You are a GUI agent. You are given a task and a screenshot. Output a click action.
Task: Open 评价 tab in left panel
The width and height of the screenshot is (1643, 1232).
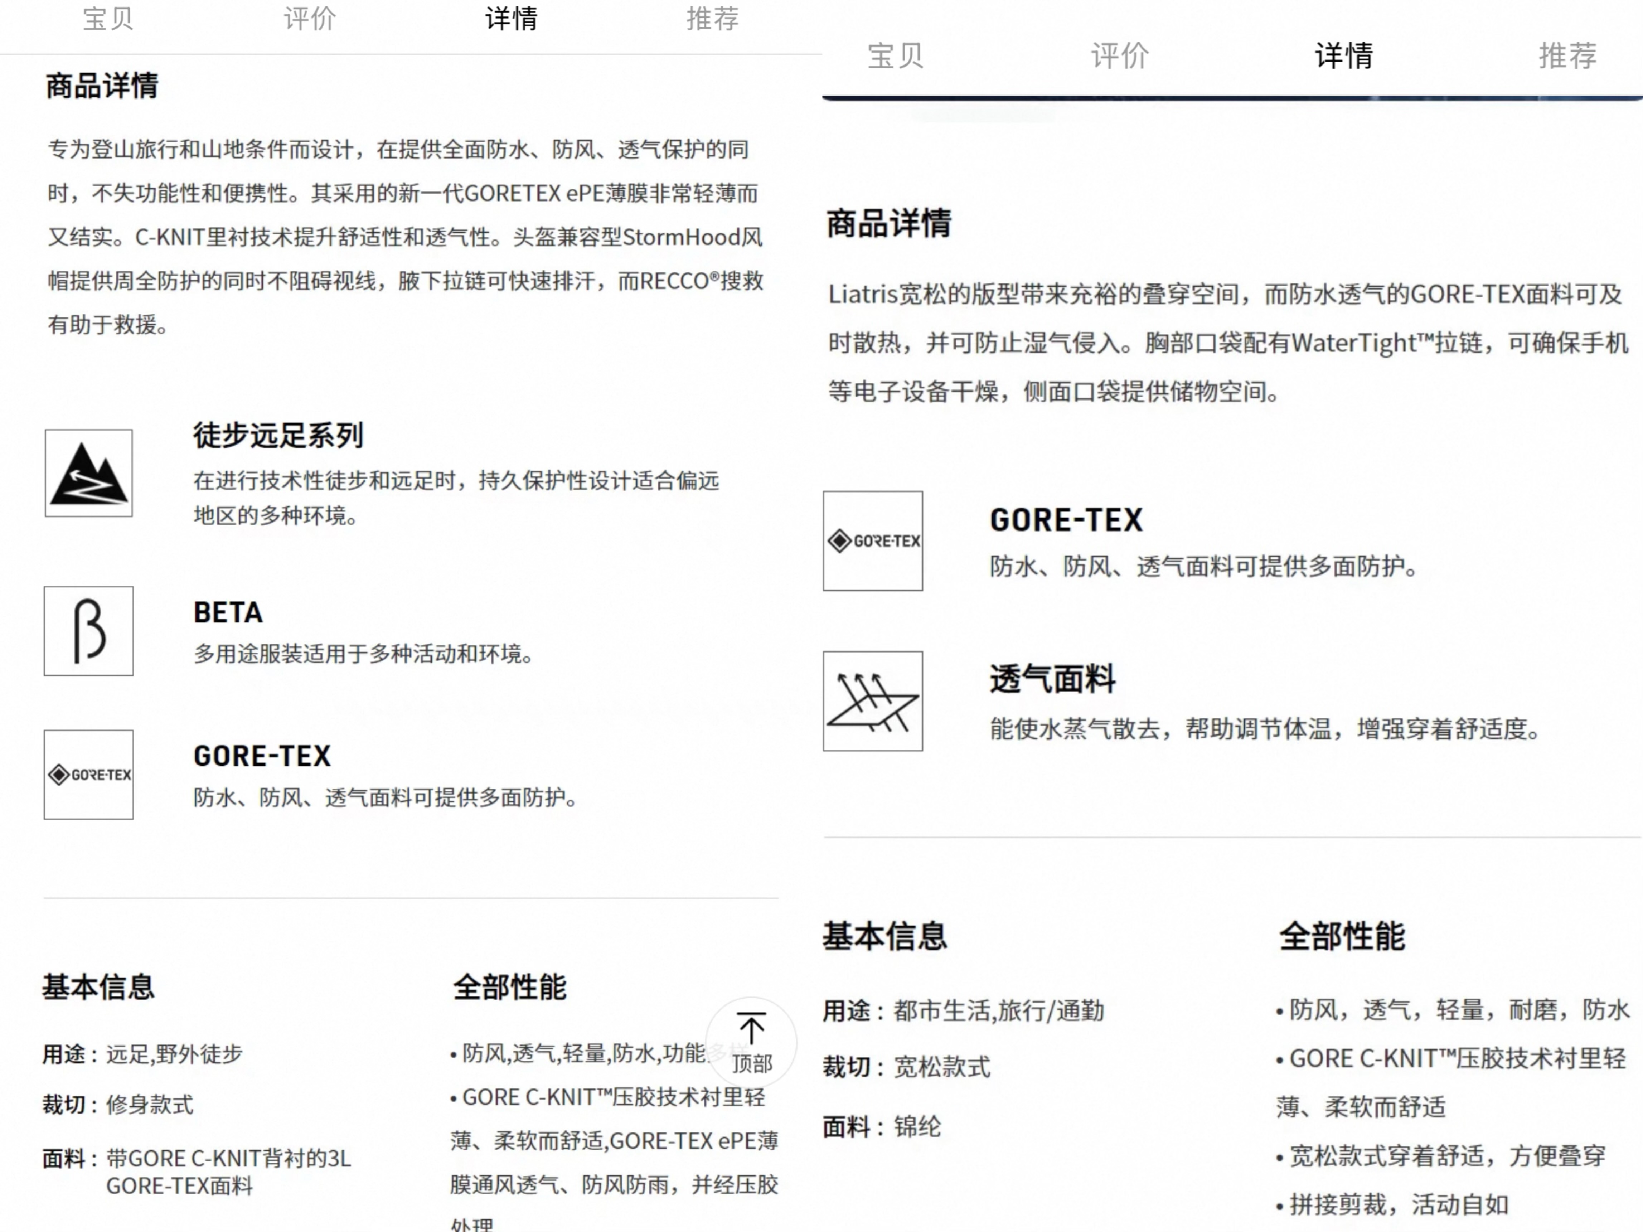[310, 19]
